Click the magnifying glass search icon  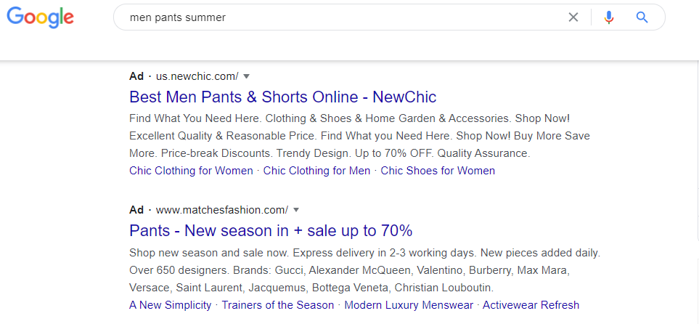pos(642,17)
